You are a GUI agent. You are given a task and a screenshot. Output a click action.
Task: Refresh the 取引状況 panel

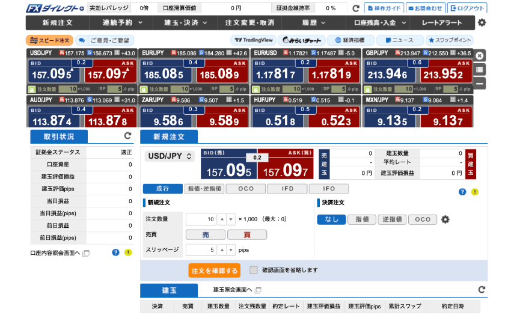(127, 136)
